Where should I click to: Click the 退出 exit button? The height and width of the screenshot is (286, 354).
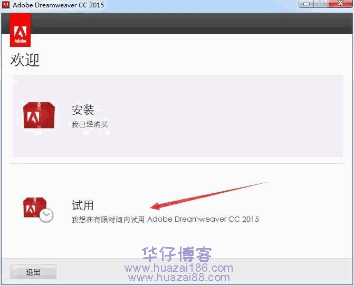33,272
